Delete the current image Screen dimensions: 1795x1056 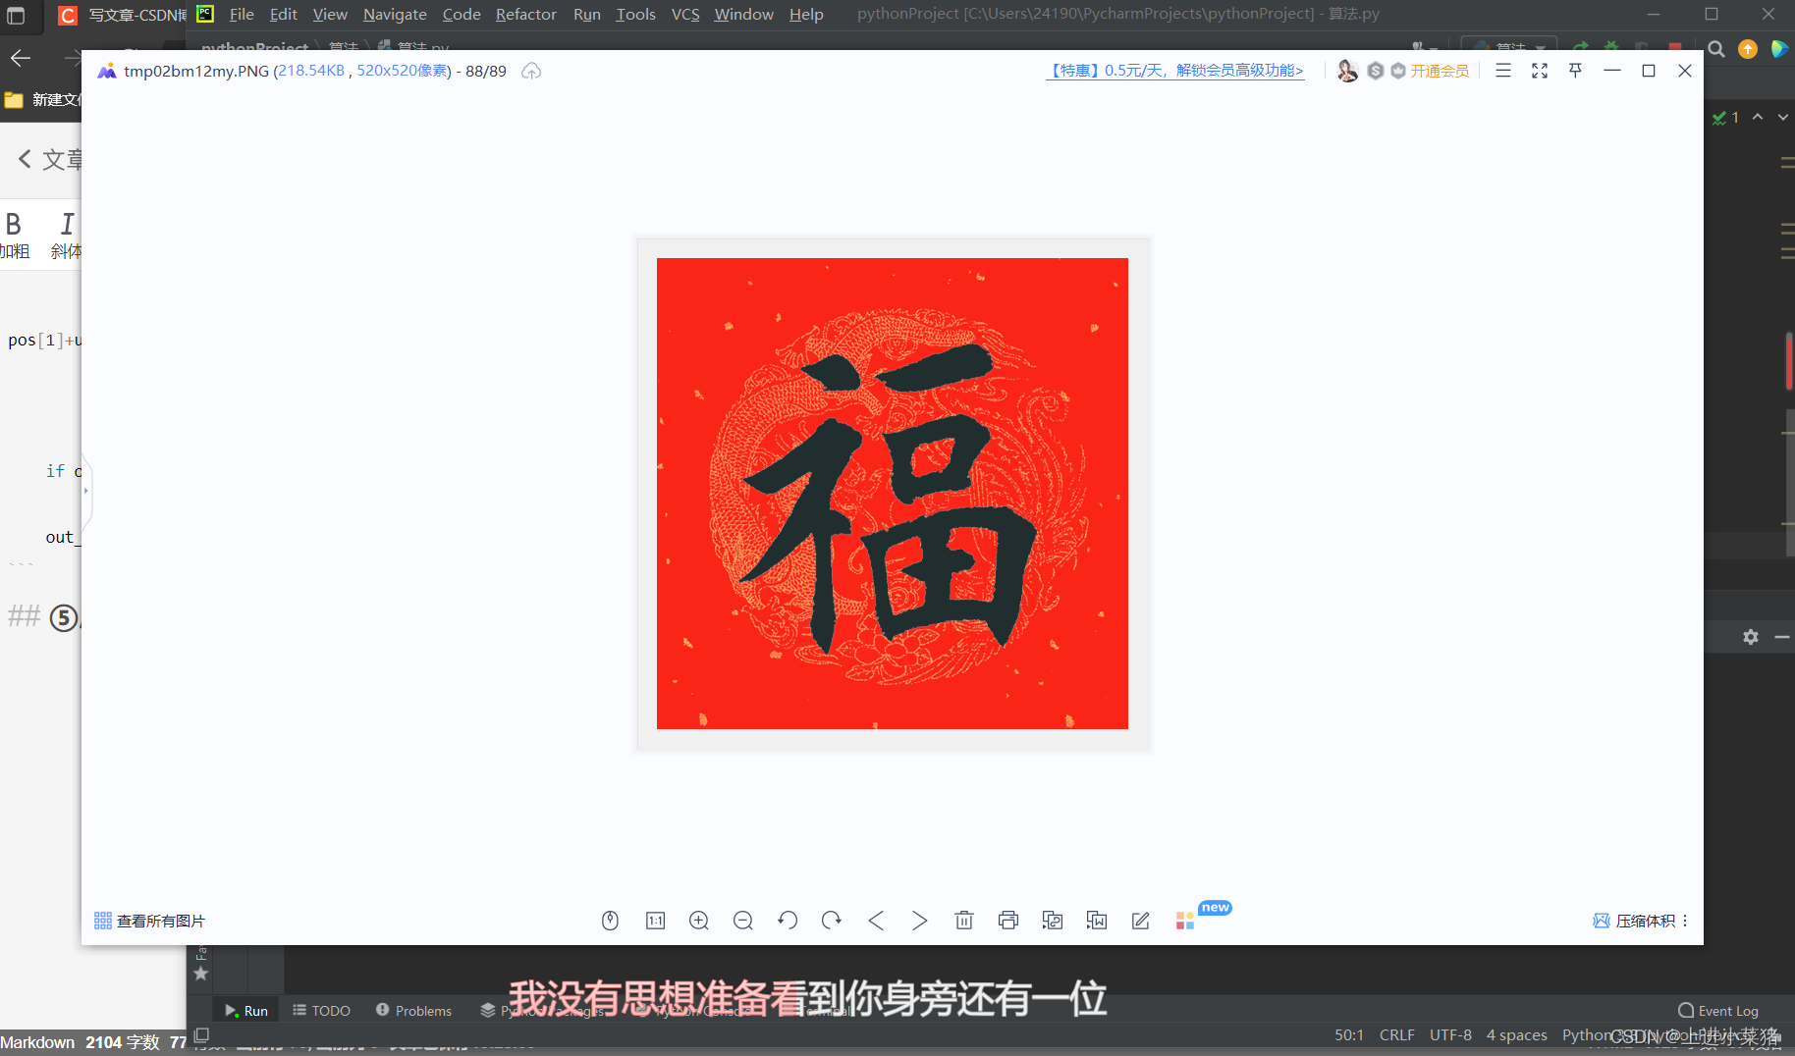point(964,921)
